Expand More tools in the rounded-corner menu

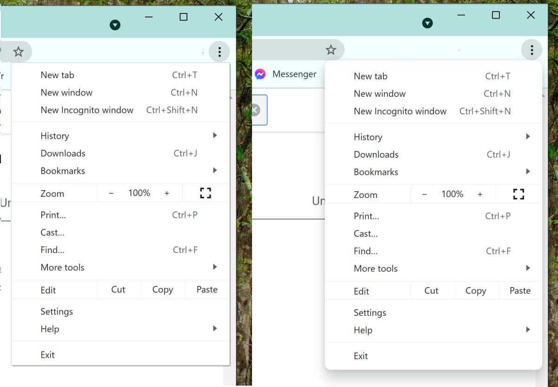528,268
